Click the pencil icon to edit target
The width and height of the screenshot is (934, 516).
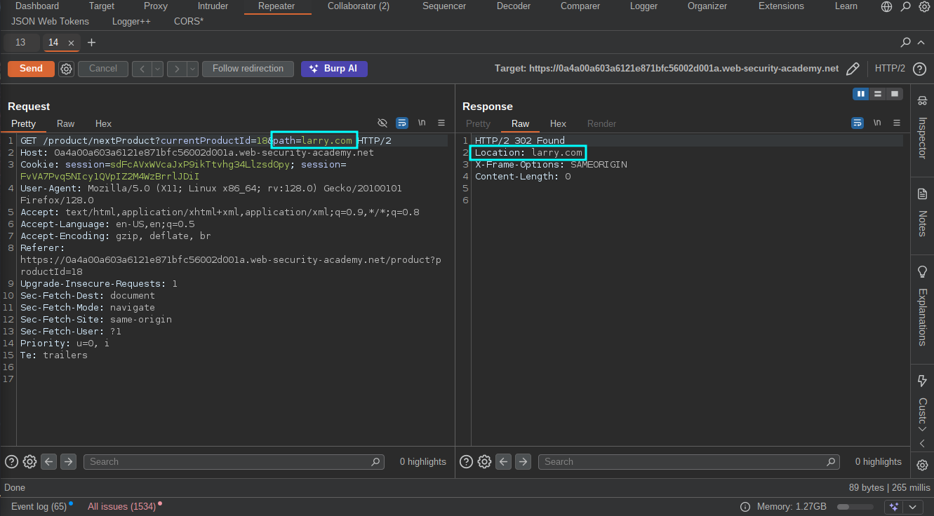tap(853, 69)
